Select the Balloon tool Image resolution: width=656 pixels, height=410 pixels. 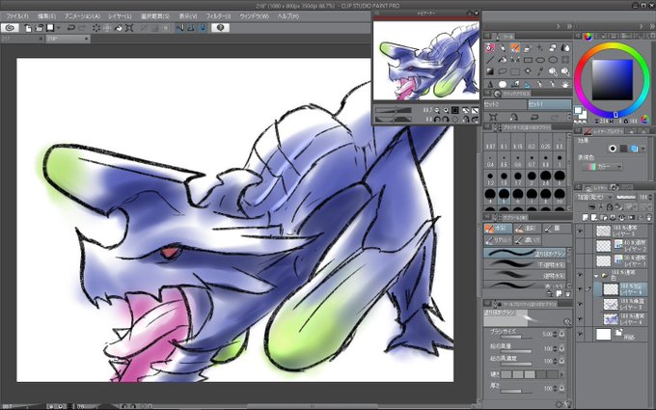(x=503, y=84)
